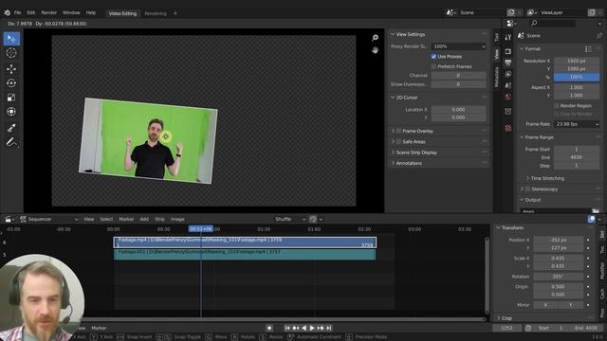Play the animation in reverse
This screenshot has width=607, height=341.
pyautogui.click(x=303, y=328)
